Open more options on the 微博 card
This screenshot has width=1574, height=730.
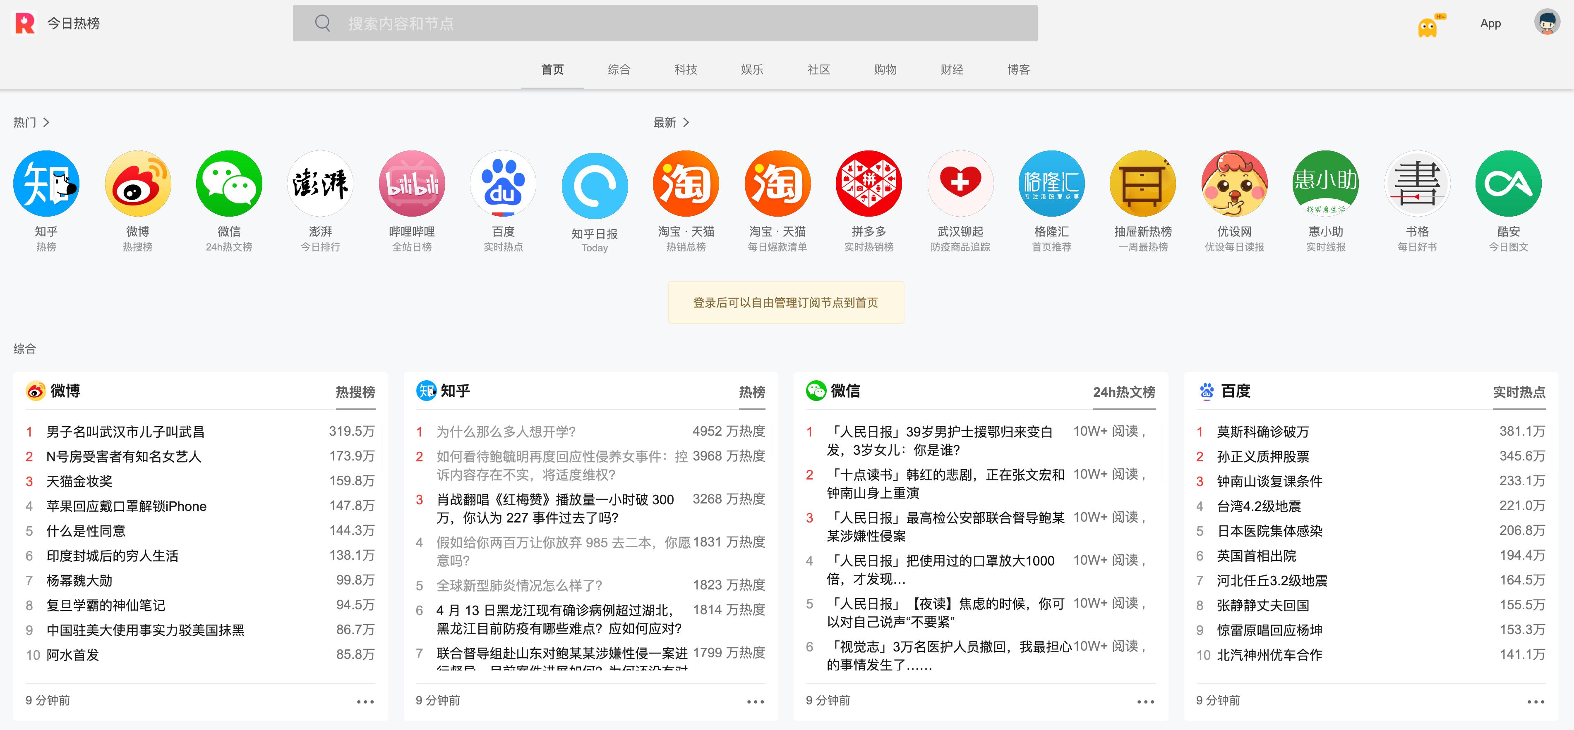(x=365, y=701)
